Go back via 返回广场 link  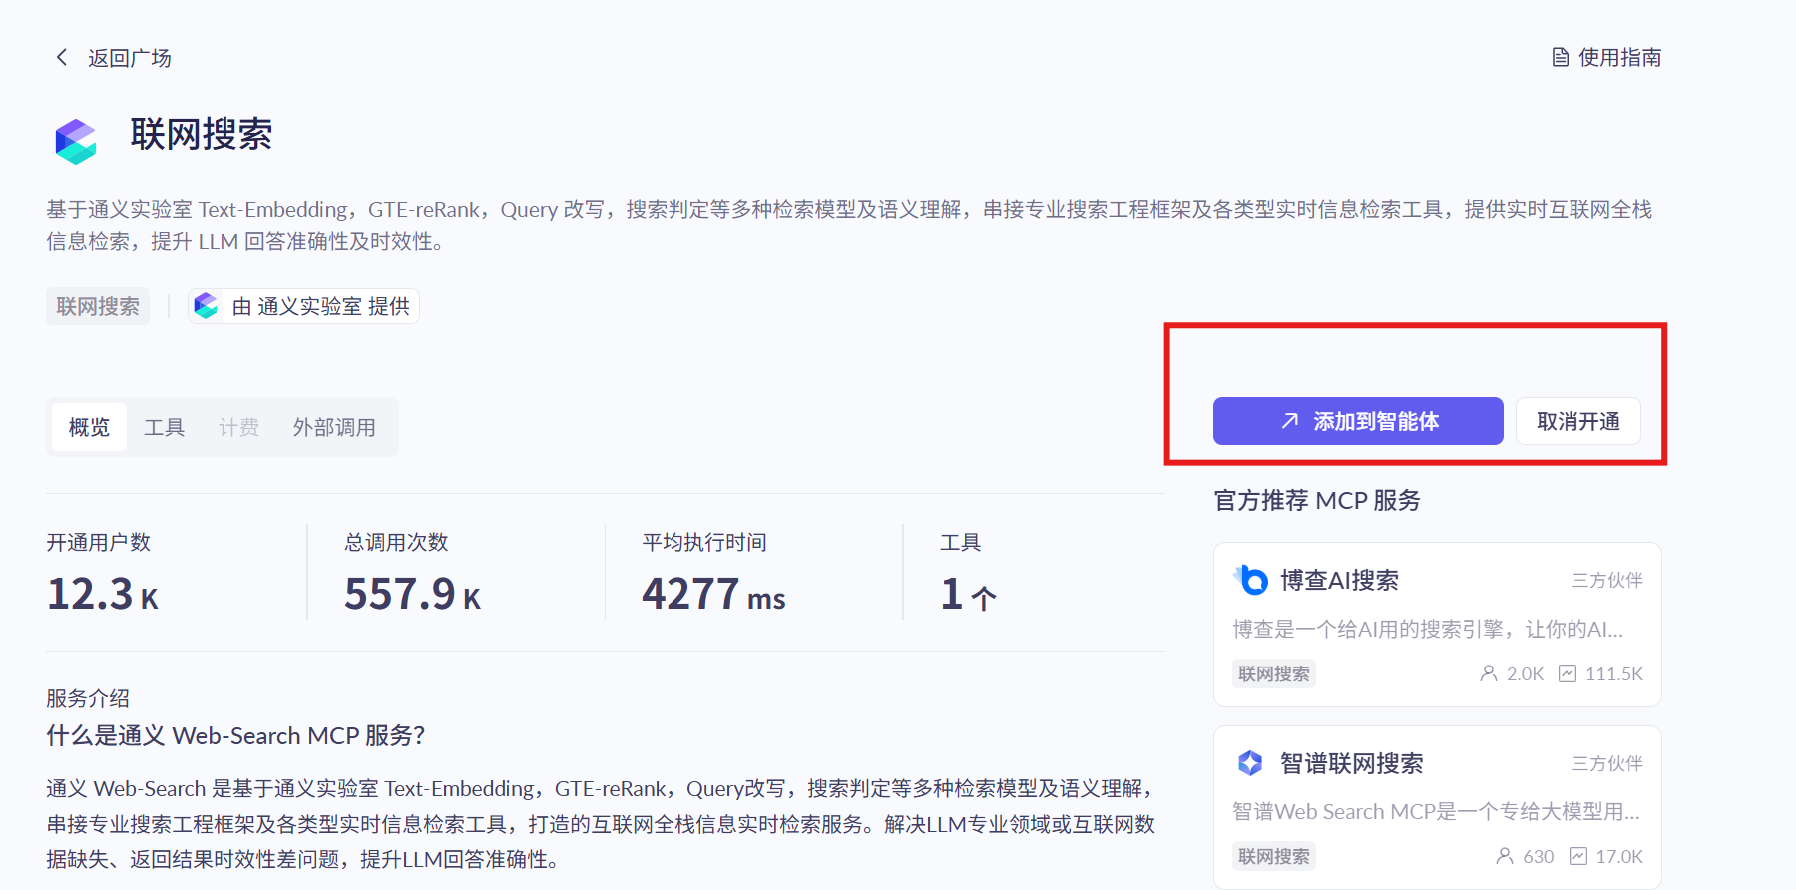click(129, 58)
